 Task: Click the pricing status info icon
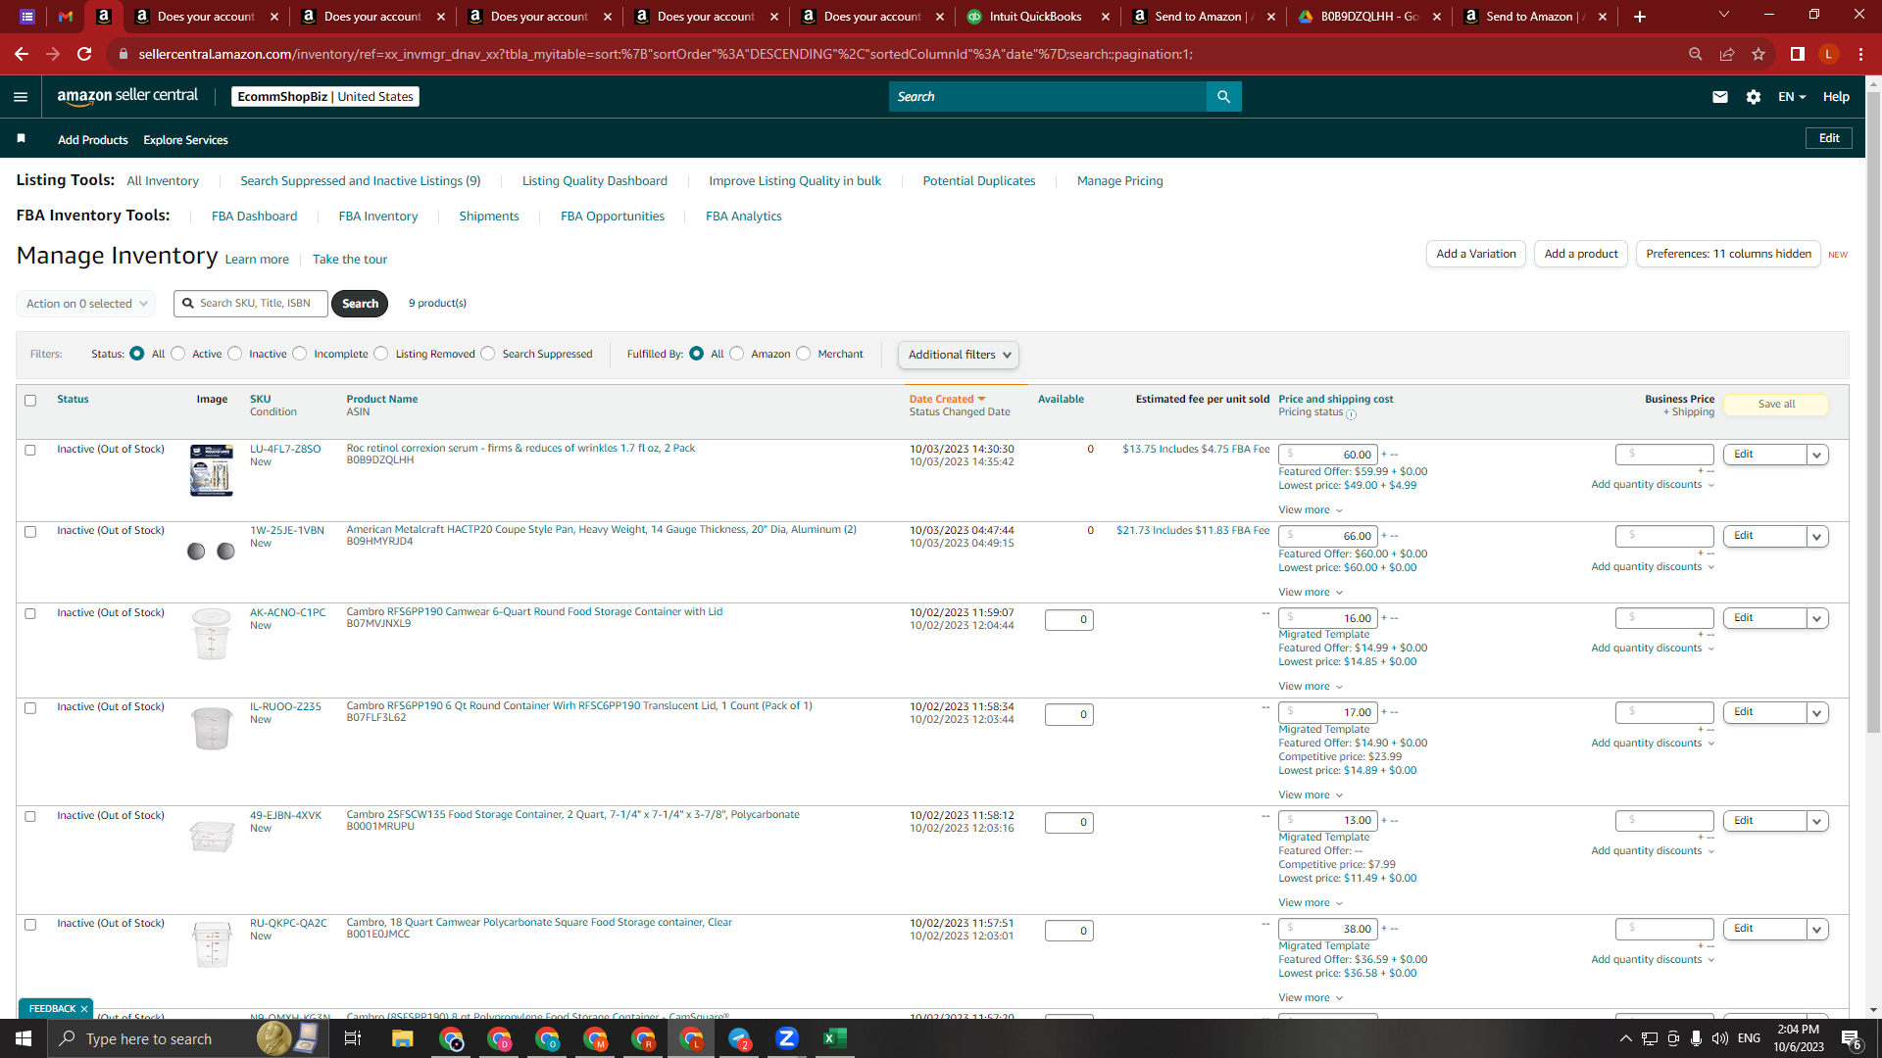(x=1352, y=414)
